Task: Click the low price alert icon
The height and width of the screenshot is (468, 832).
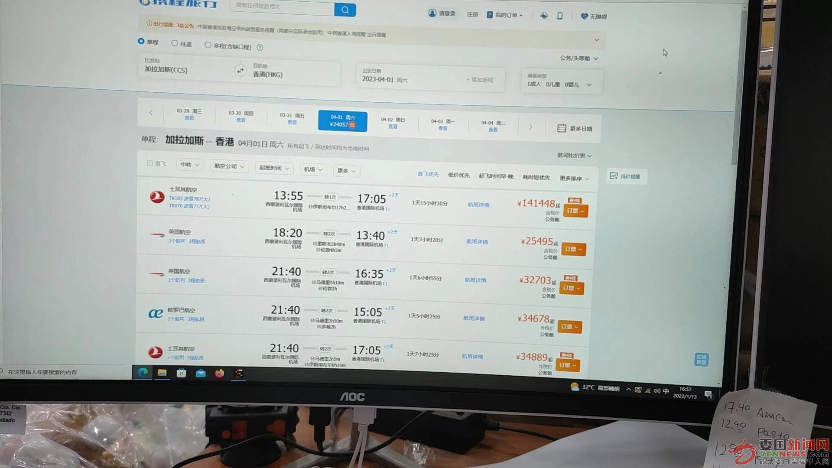Action: tap(614, 176)
